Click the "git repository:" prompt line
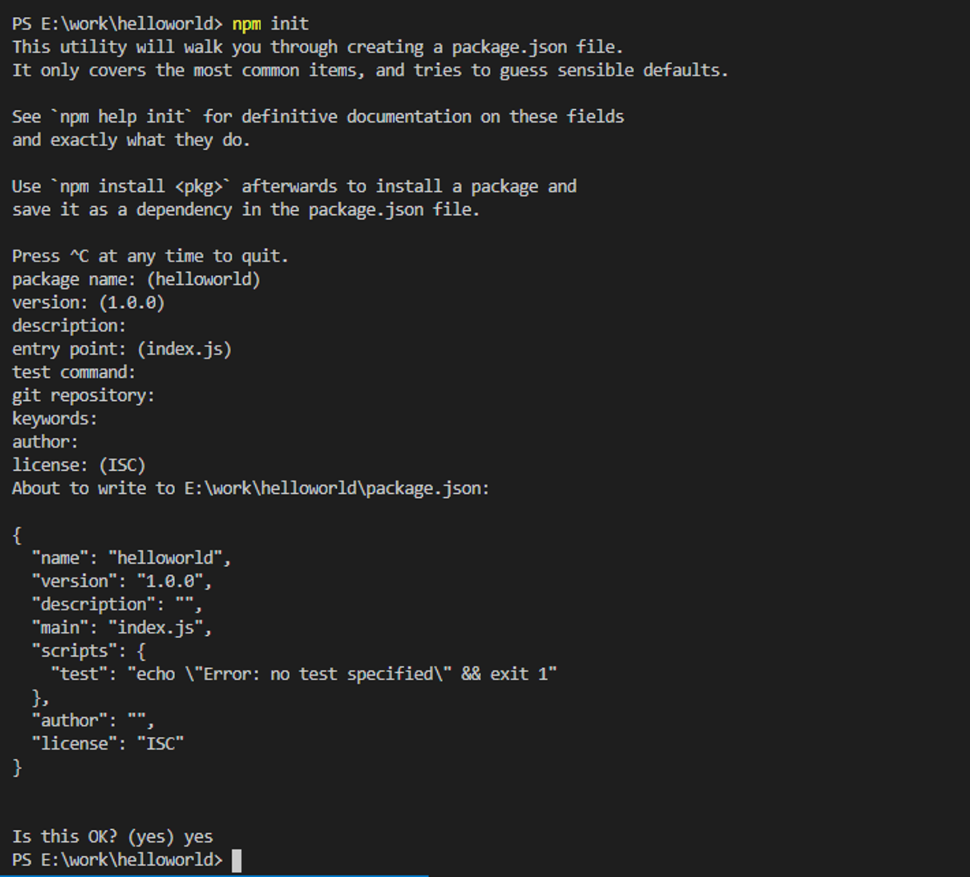This screenshot has height=877, width=970. pyautogui.click(x=84, y=396)
